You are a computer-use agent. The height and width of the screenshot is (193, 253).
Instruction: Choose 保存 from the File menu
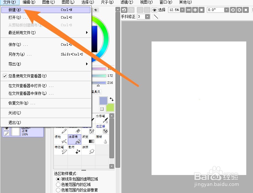point(46,45)
